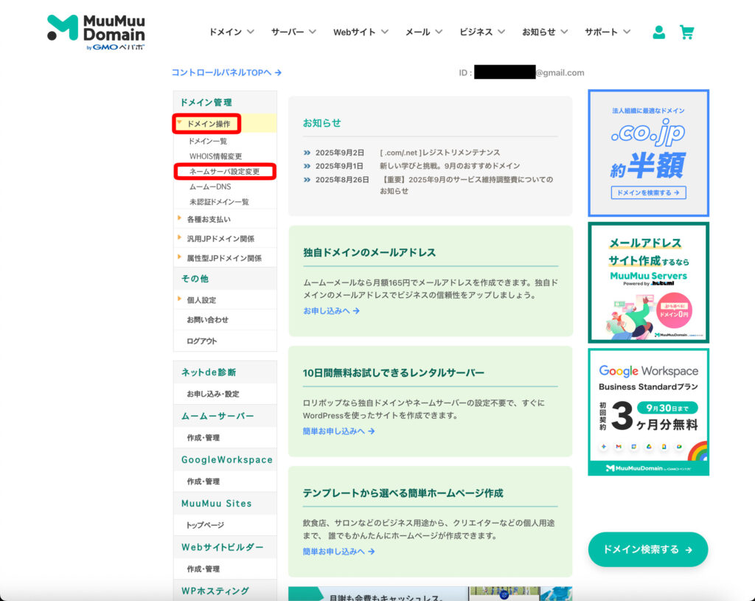Image resolution: width=755 pixels, height=601 pixels.
Task: Open 作成・管理 under Webサイトビルダー
Action: pos(203,569)
